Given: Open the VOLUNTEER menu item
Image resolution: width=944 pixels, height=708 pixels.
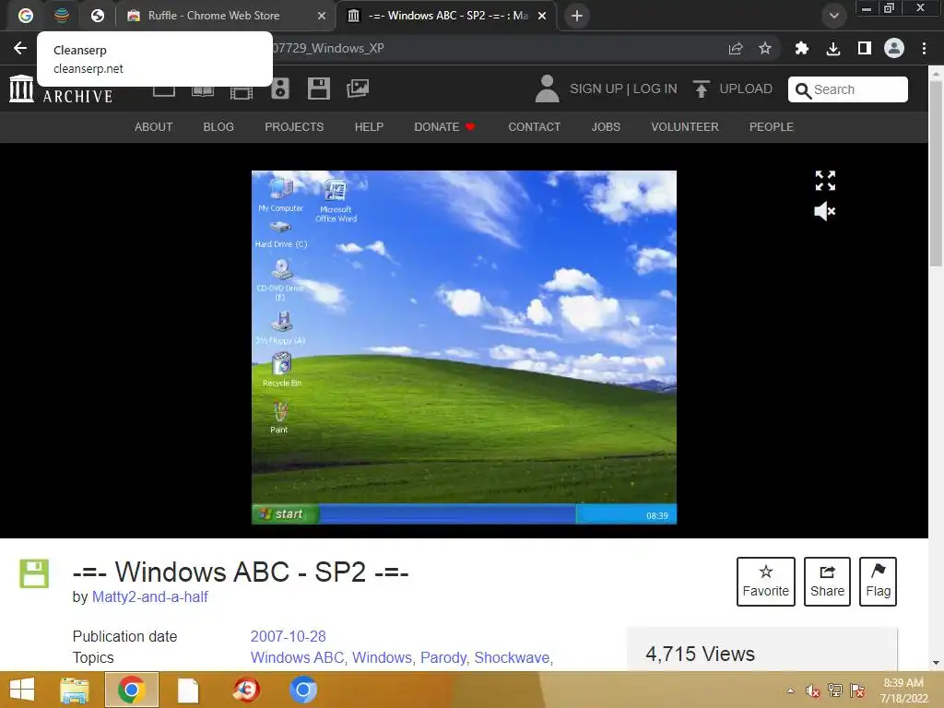Looking at the screenshot, I should point(685,127).
